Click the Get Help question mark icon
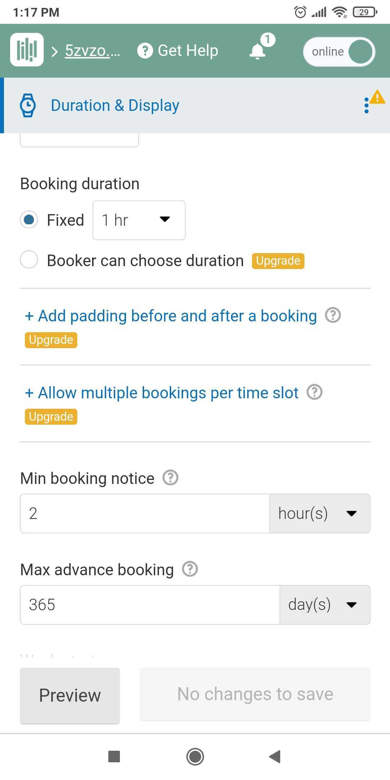 point(145,51)
